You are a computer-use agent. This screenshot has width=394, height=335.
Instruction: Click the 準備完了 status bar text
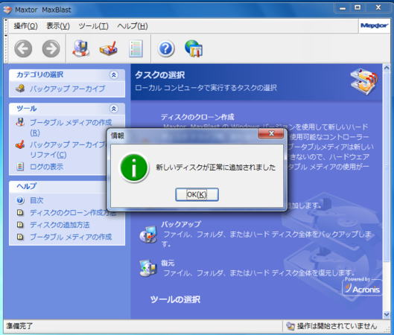point(19,326)
